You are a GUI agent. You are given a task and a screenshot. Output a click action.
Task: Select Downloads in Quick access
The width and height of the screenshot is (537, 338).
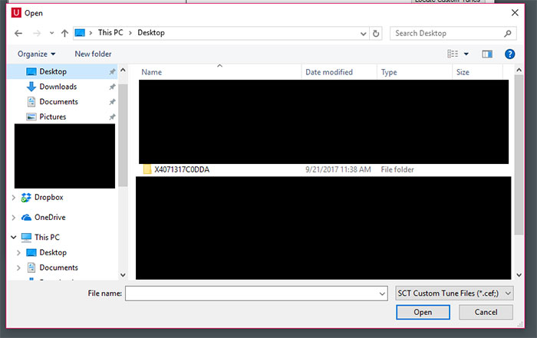(58, 87)
